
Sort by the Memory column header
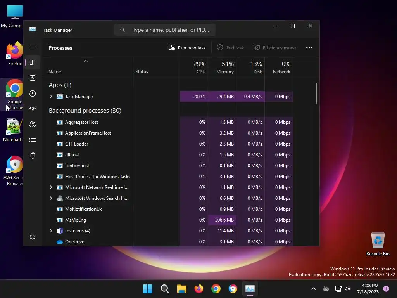pos(222,68)
